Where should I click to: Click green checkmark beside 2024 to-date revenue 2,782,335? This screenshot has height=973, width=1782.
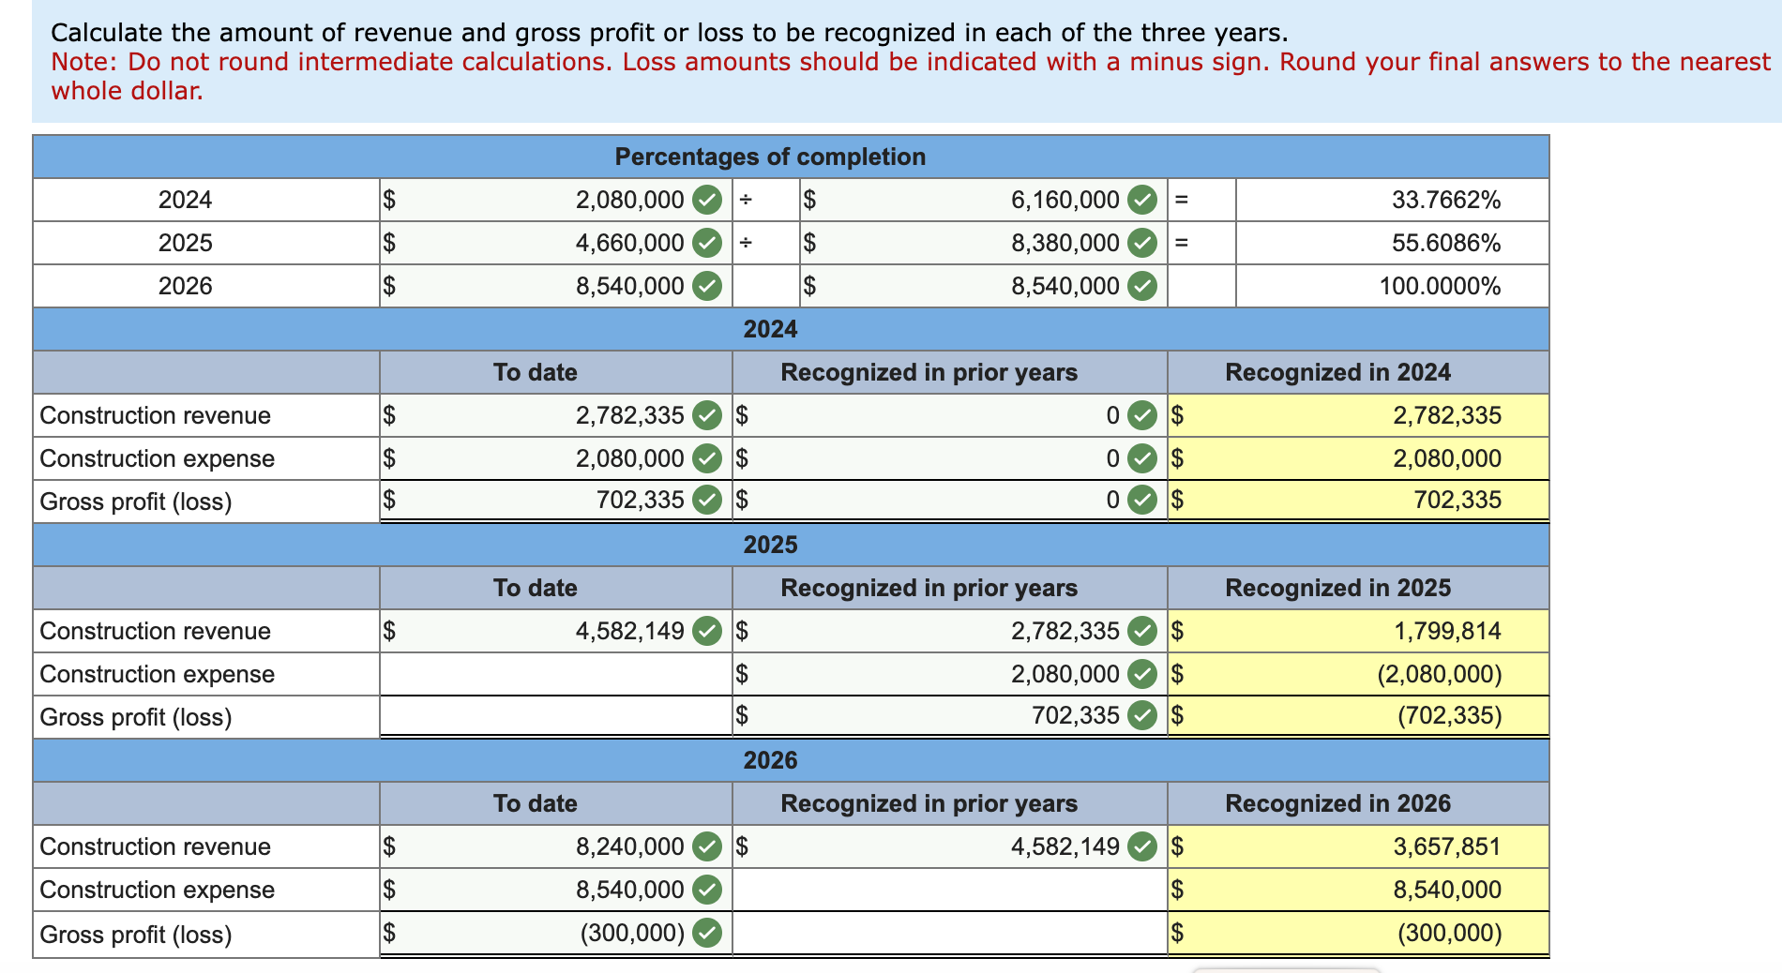[x=707, y=415]
